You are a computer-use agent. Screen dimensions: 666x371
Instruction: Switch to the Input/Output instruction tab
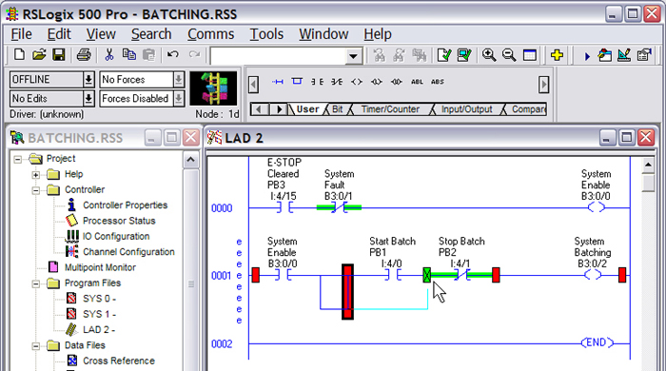click(x=466, y=109)
